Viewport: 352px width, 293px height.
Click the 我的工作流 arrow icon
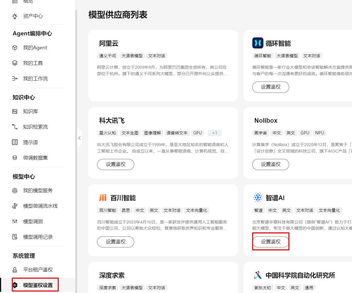[15, 79]
